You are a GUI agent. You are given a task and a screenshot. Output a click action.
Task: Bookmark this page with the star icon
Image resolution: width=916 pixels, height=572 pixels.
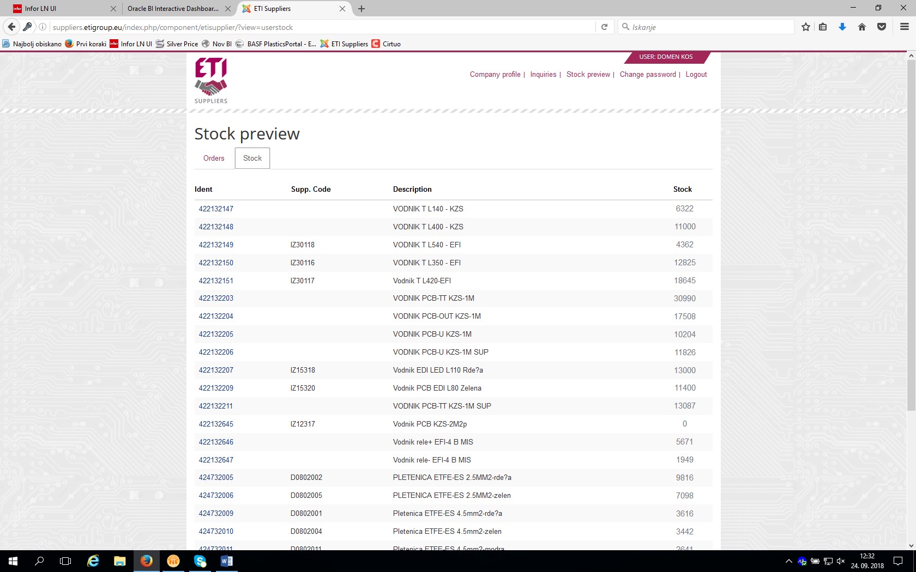tap(805, 27)
